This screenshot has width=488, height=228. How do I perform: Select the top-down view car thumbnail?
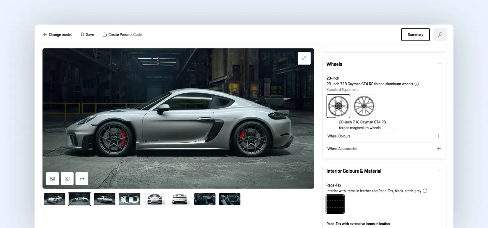129,199
